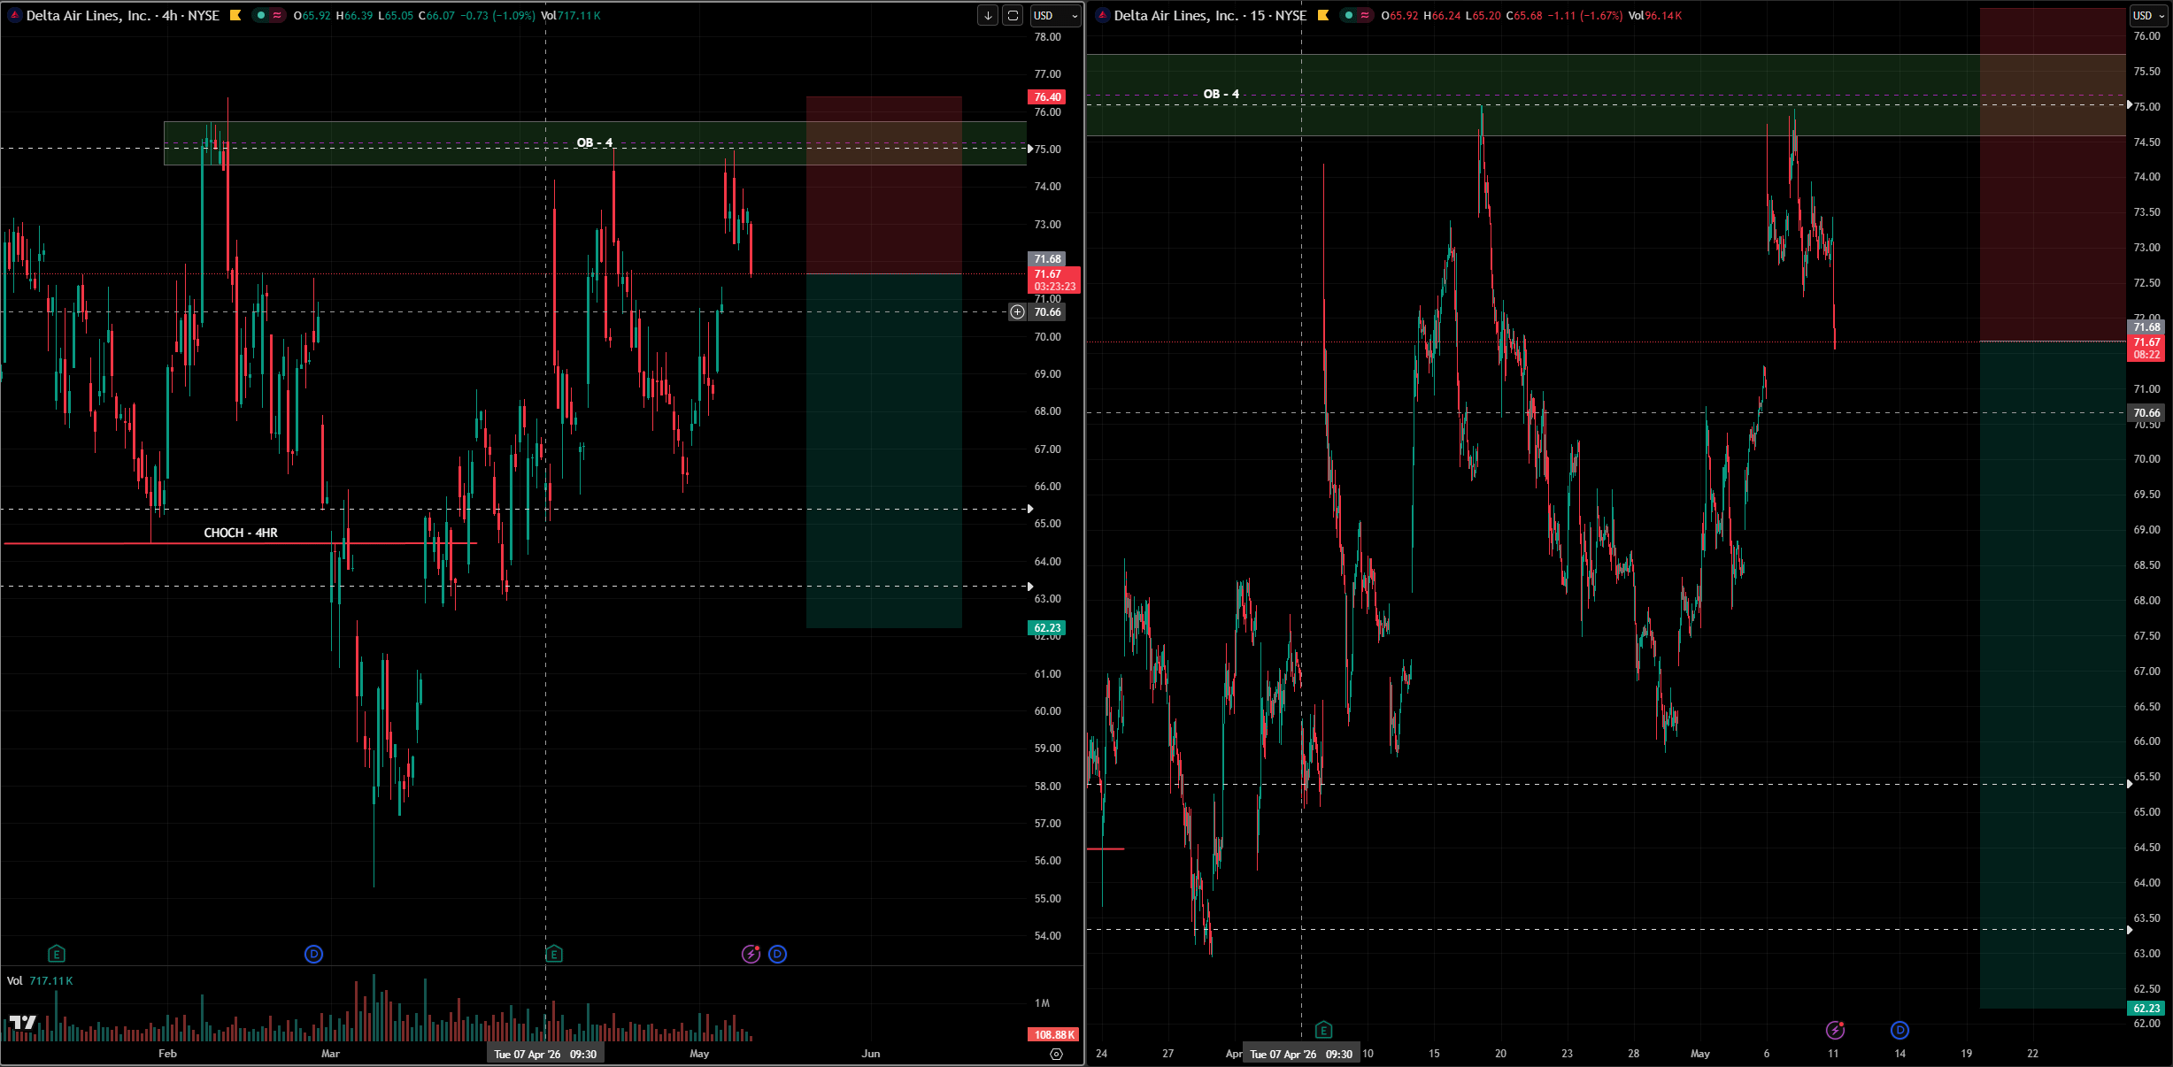This screenshot has height=1067, width=2173.
Task: Open the earnings marker on 15-minute chart
Action: click(x=1323, y=1030)
